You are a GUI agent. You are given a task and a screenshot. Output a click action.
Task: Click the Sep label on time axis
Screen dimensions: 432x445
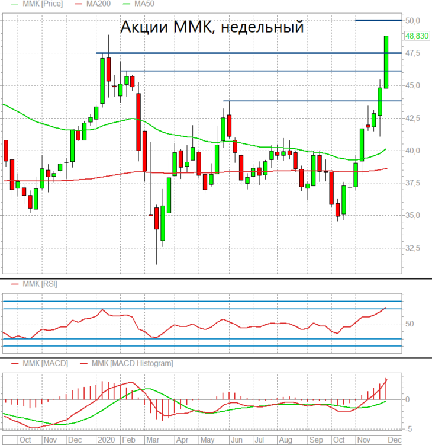pyautogui.click(x=316, y=440)
